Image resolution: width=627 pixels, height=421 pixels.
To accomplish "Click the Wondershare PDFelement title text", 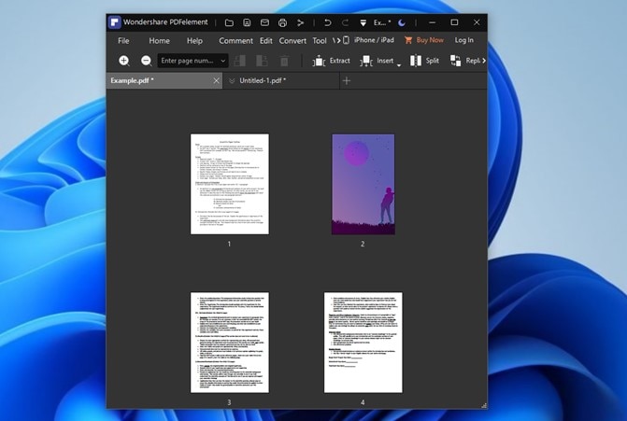I will [165, 22].
